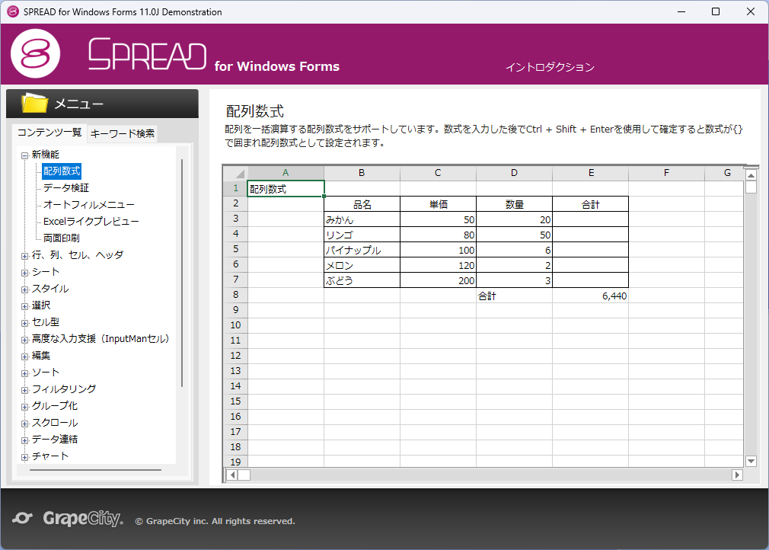Minimize the demonstration window

point(681,11)
